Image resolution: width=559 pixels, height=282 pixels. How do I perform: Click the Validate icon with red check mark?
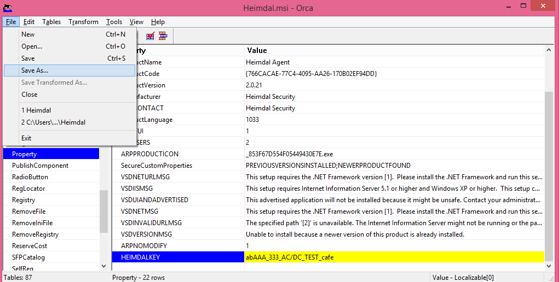tap(150, 36)
